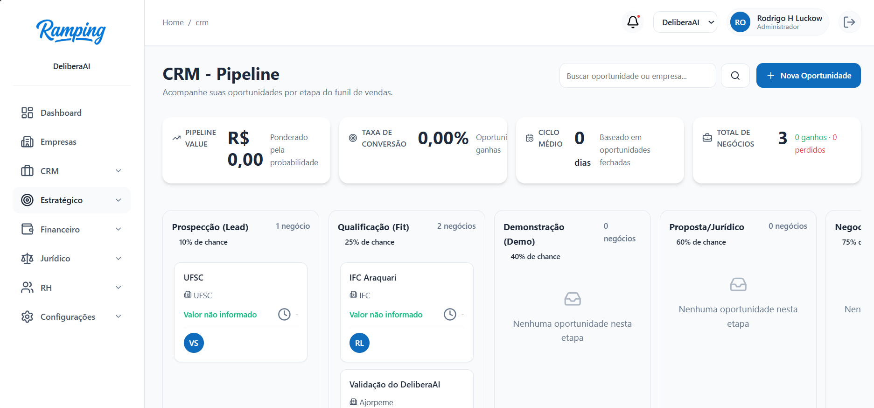The width and height of the screenshot is (874, 408).
Task: Click the company icon beside IFC
Action: coord(353,295)
